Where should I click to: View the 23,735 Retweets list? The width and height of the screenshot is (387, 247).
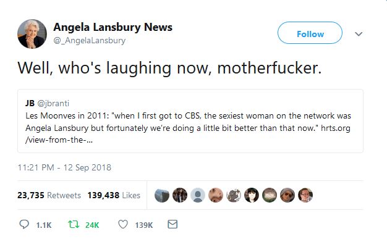tap(49, 195)
